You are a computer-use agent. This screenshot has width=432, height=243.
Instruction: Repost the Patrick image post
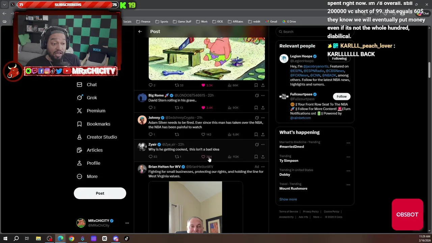[177, 85]
